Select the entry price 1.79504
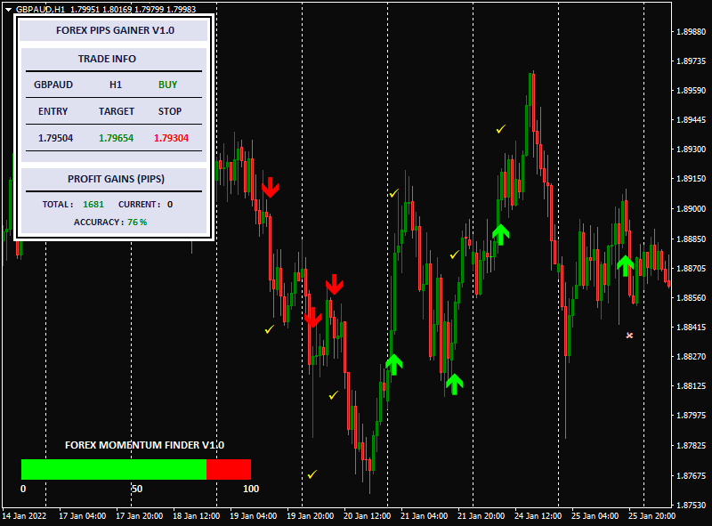The image size is (712, 526). pos(55,138)
